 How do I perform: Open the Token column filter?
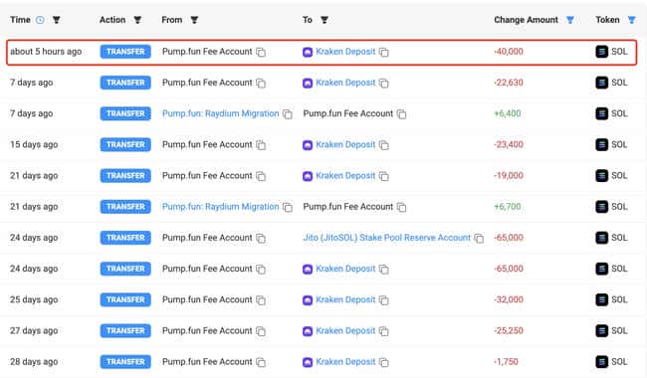coord(632,20)
